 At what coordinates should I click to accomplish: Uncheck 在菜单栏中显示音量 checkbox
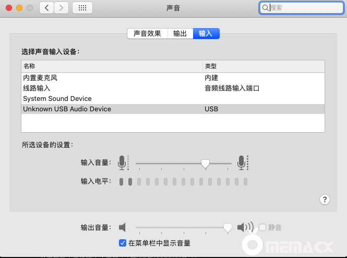(123, 243)
